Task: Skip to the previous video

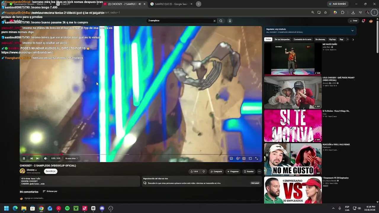Action: coord(31,158)
